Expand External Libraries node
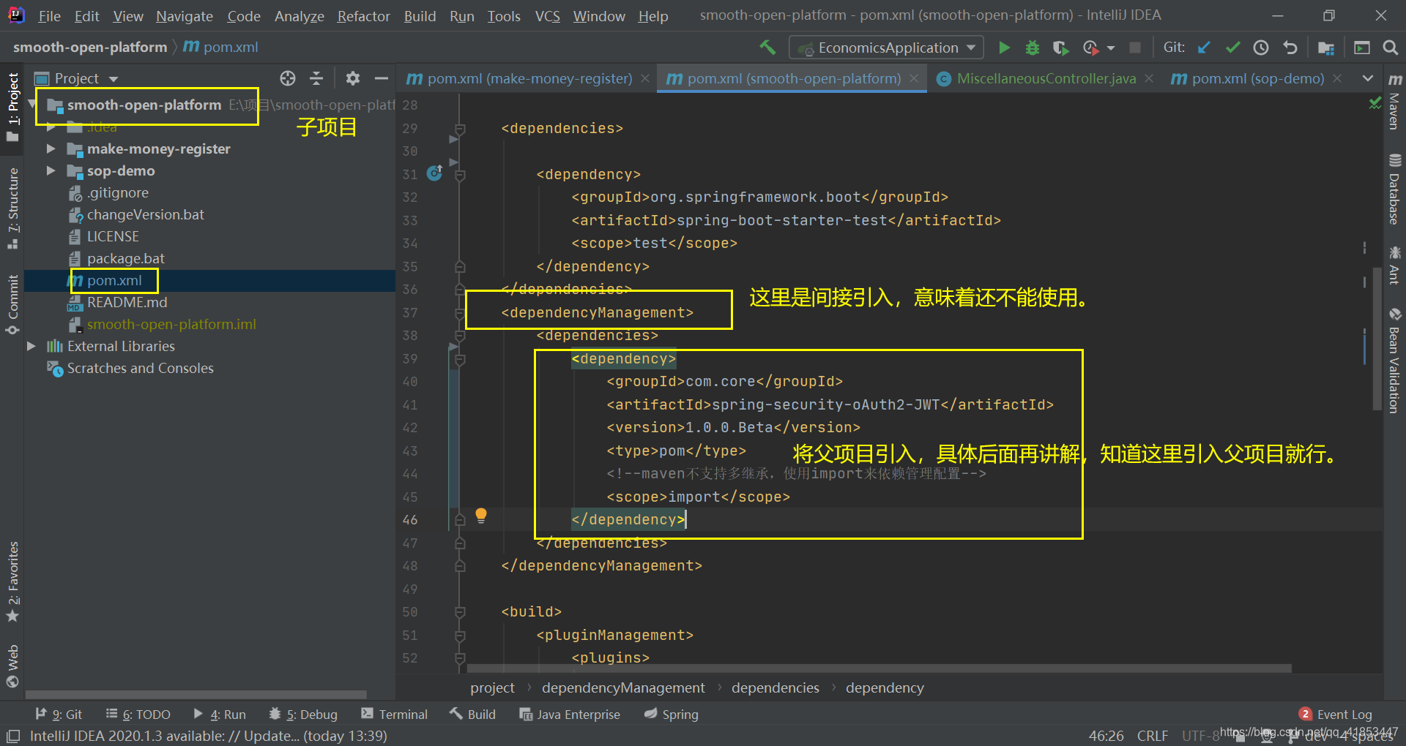 [31, 346]
